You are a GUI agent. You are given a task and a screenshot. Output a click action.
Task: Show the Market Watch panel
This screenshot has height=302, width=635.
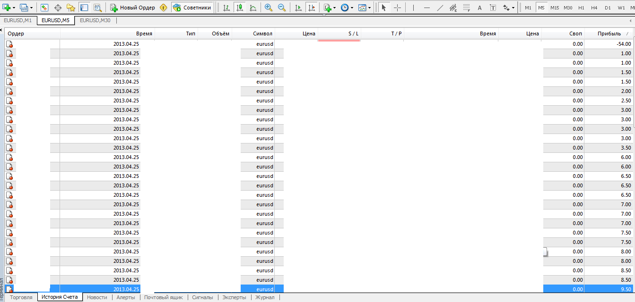click(44, 8)
